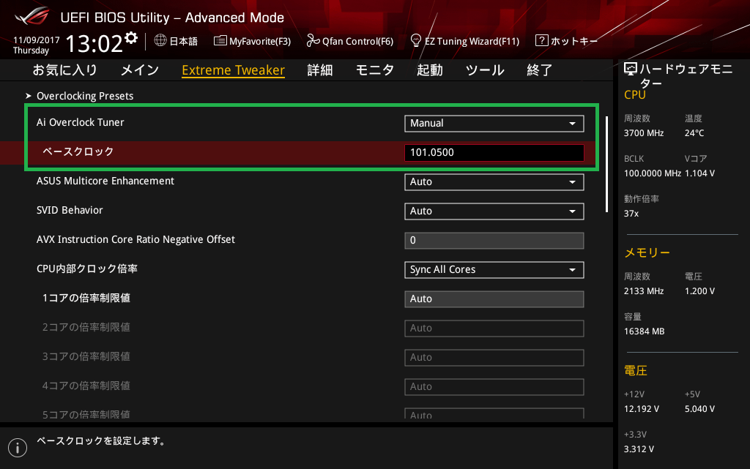
Task: Select the CPU内部クロック倍率 label
Action: click(87, 269)
